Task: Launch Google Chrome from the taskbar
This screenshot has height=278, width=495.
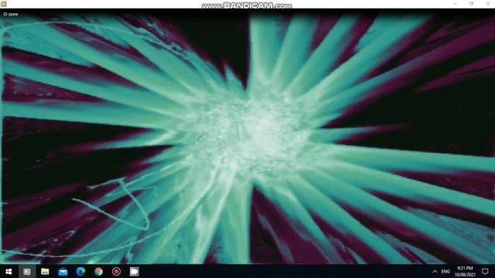Action: [98, 271]
